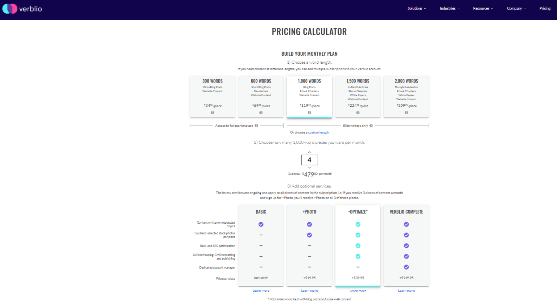Expand the Solutions dropdown menu
557x304 pixels.
tap(417, 8)
